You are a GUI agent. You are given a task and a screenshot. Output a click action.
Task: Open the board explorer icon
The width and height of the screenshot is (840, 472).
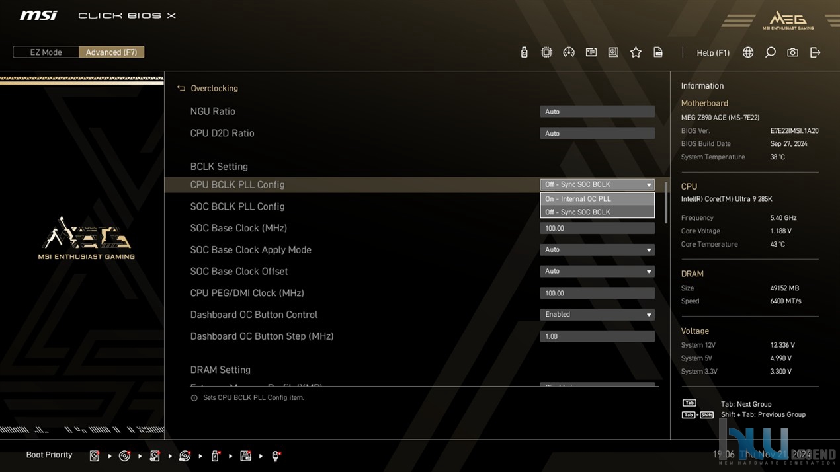(614, 52)
